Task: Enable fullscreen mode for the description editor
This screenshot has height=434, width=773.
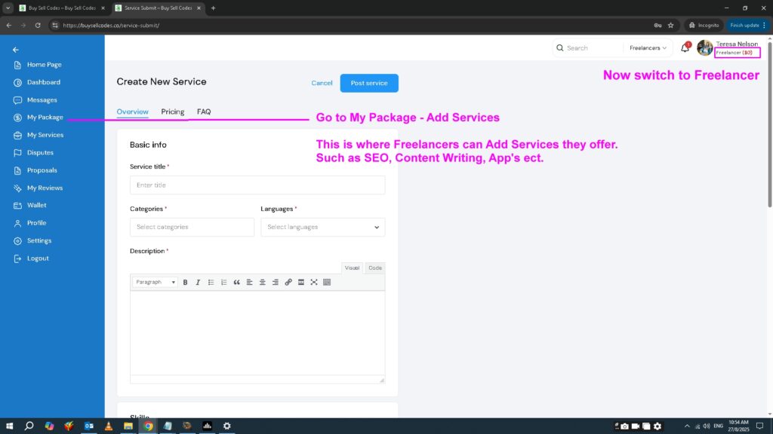Action: [x=313, y=282]
